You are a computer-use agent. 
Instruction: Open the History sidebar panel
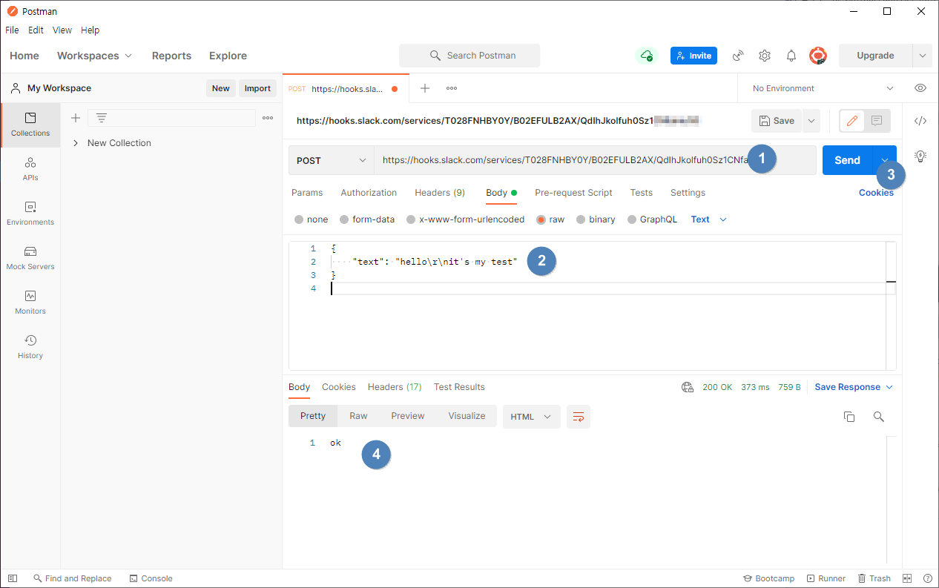pyautogui.click(x=30, y=347)
